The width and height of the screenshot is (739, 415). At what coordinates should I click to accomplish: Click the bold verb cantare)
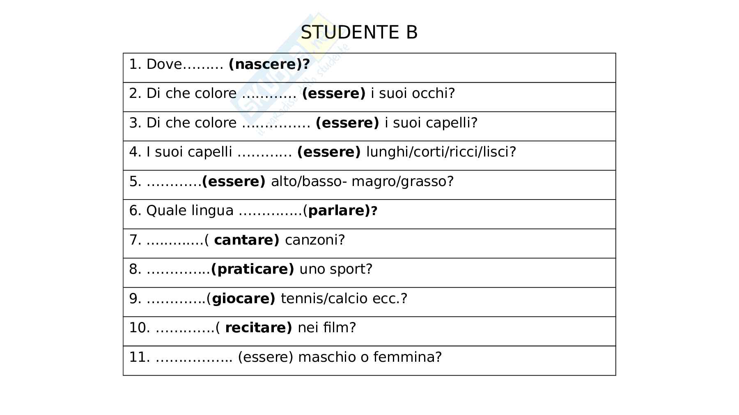coord(246,240)
